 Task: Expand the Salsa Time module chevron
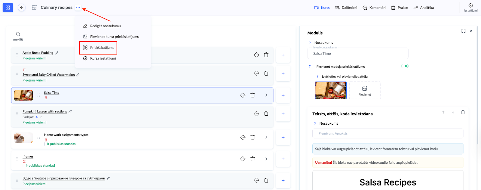click(266, 95)
